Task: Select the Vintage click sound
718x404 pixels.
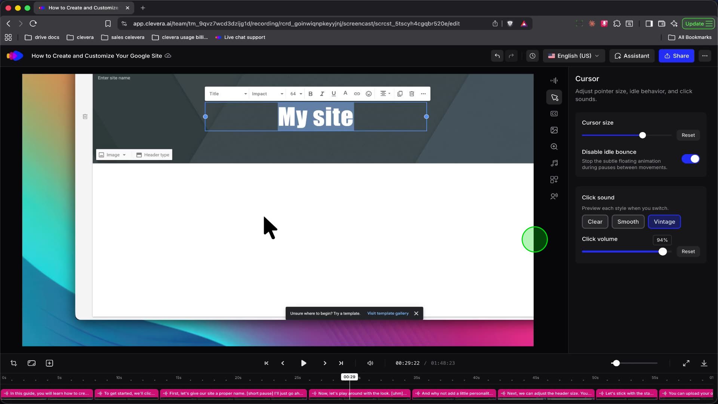Action: pos(664,222)
